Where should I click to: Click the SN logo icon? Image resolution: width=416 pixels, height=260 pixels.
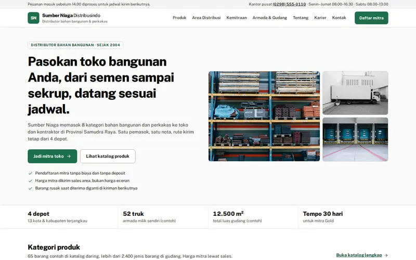click(x=33, y=18)
